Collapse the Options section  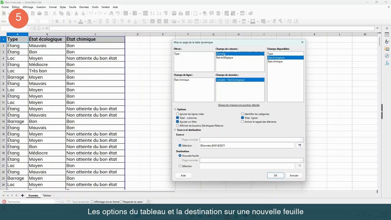tap(175, 109)
